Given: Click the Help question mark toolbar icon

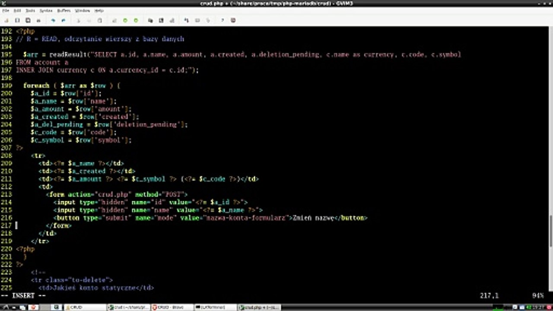Looking at the screenshot, I should [222, 20].
